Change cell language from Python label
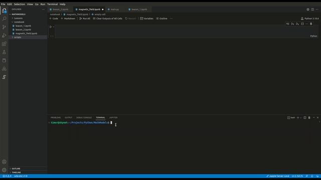 coord(313,36)
